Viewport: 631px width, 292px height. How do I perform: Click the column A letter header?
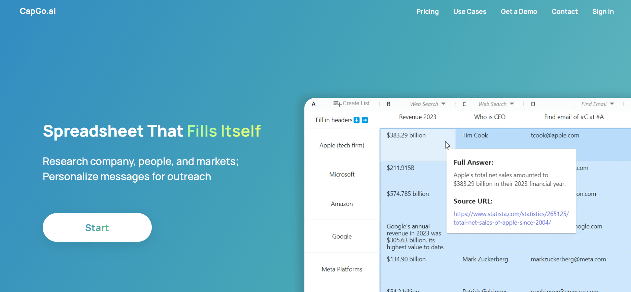(313, 104)
